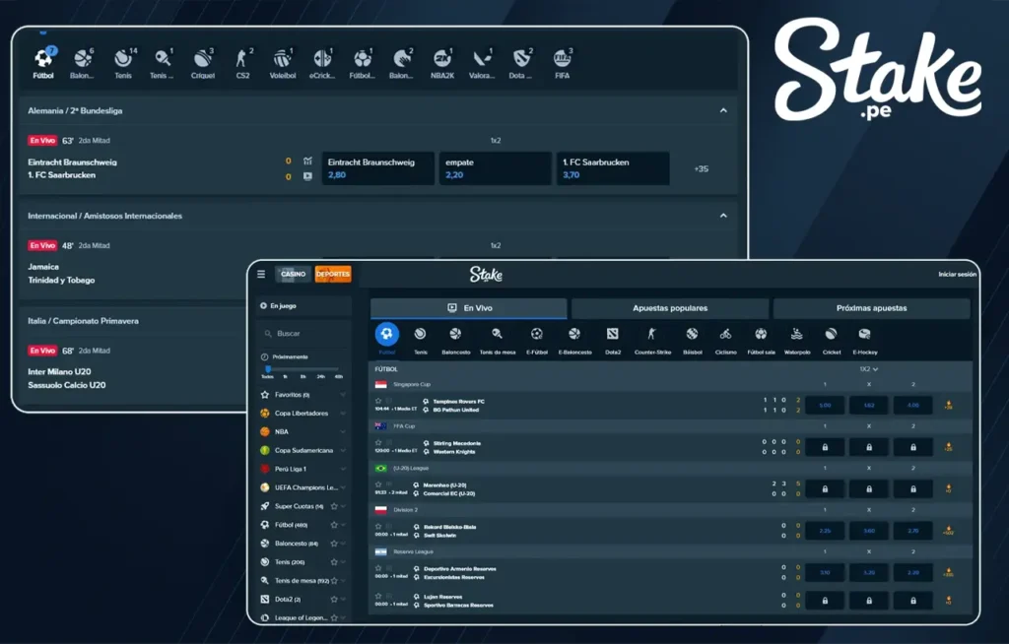
Task: Switch to Próximas apuestas tab
Action: 871,308
